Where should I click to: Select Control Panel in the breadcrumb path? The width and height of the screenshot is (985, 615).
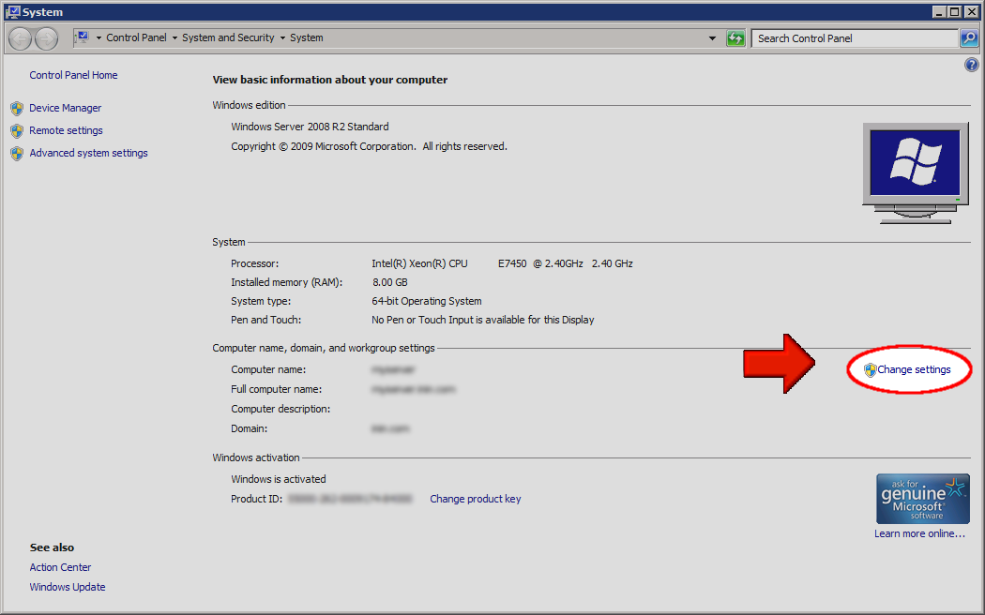point(136,38)
